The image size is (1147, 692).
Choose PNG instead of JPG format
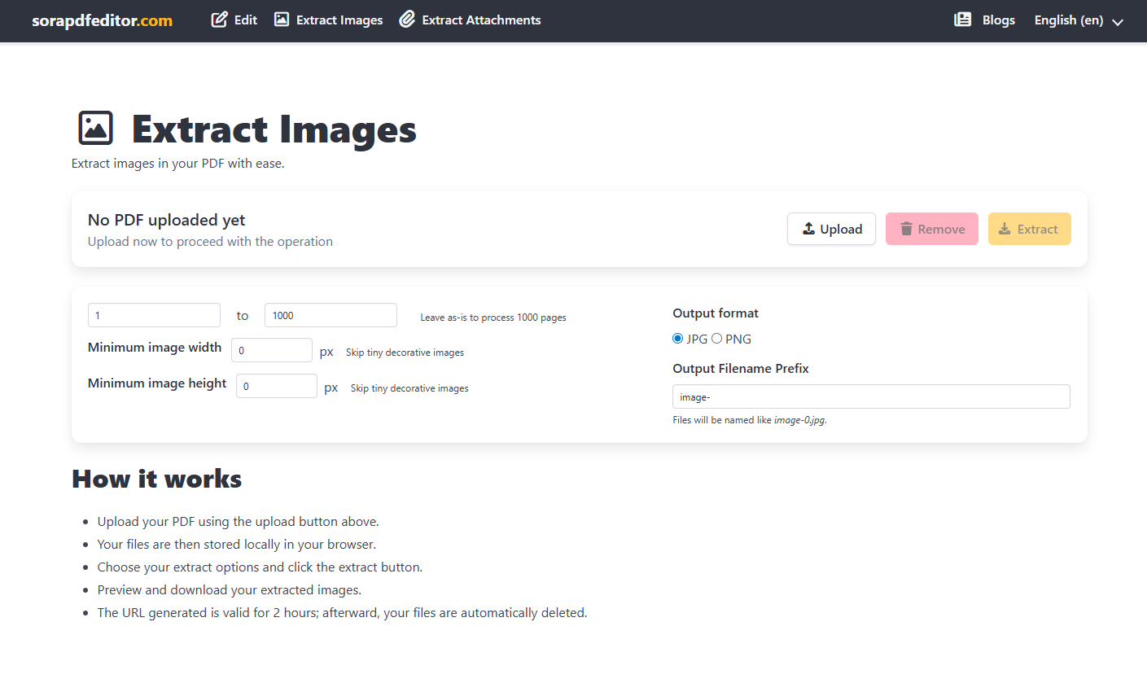pos(717,338)
